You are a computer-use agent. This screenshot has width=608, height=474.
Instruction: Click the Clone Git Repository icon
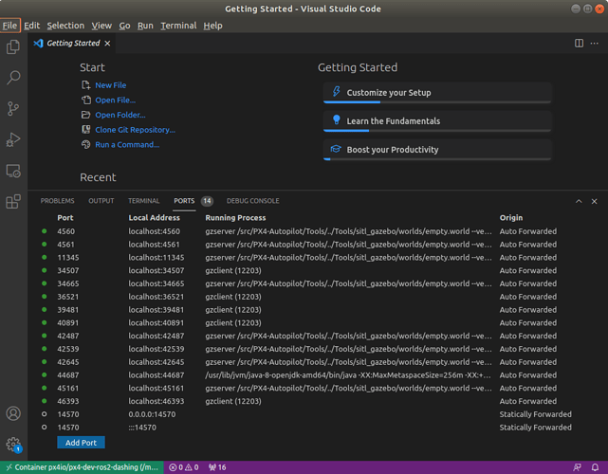click(x=85, y=130)
